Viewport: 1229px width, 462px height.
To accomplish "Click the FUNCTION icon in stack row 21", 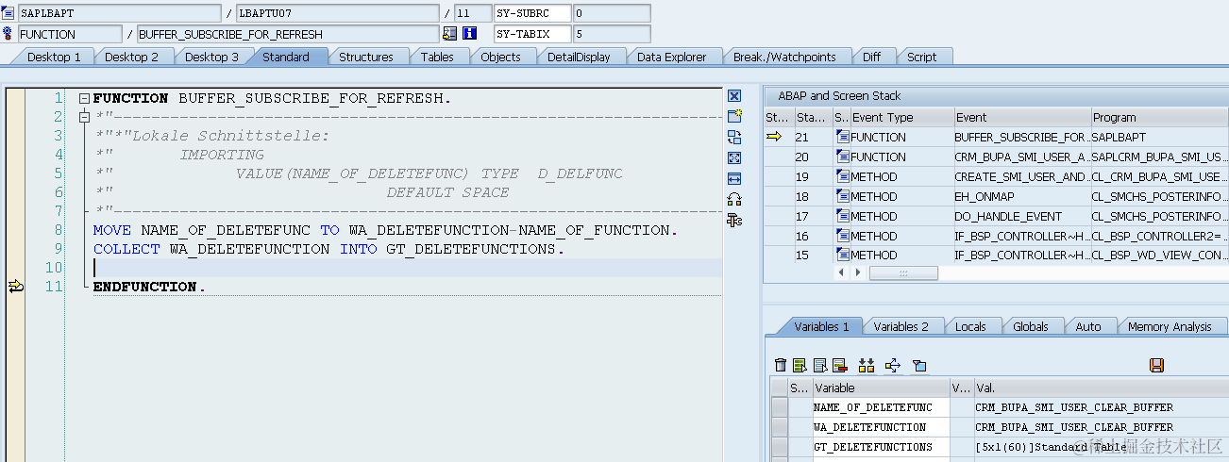I will (x=842, y=137).
